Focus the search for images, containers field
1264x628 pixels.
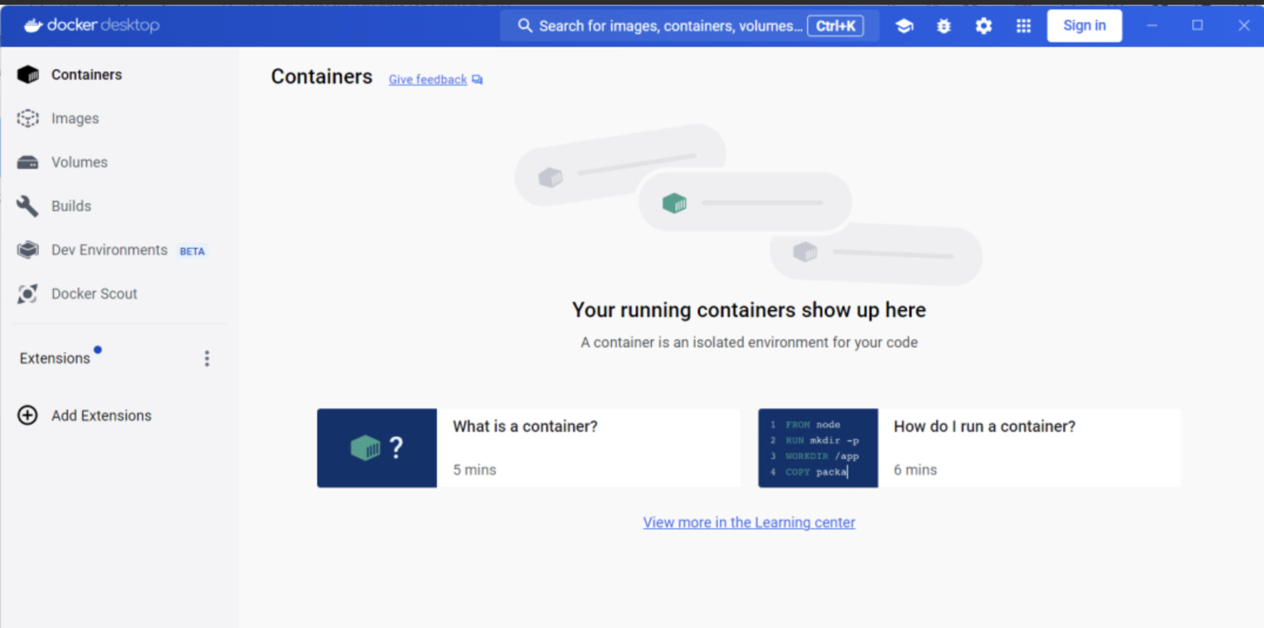click(690, 26)
